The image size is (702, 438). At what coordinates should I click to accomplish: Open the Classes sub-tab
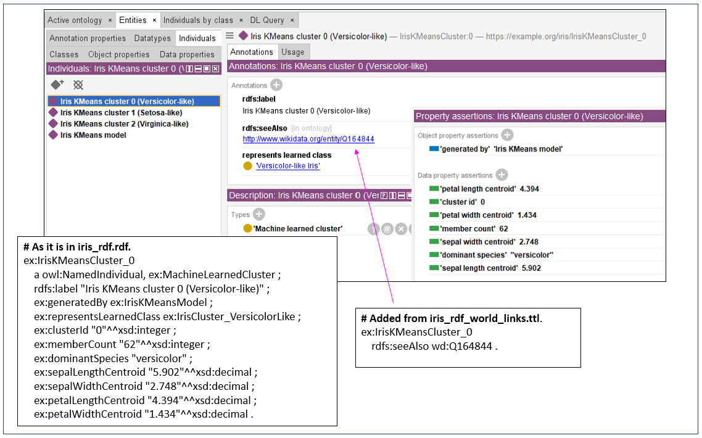[x=64, y=54]
